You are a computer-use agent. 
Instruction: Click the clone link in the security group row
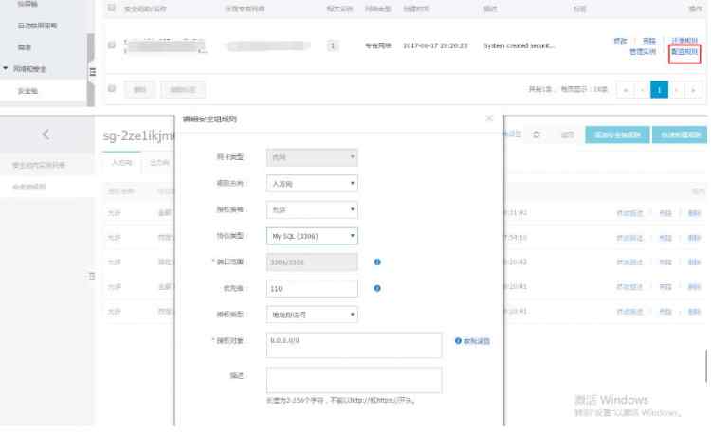coord(648,41)
